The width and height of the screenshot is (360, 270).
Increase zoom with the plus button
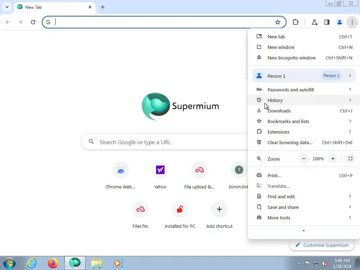333,159
